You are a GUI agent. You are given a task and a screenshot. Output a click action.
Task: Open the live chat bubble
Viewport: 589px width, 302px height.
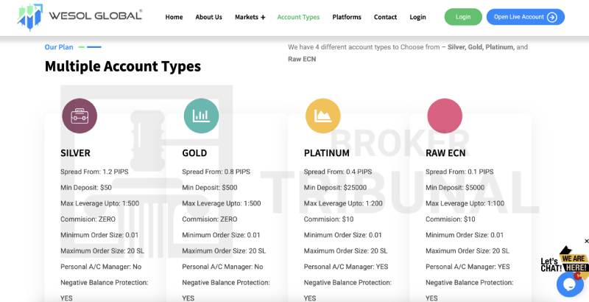[570, 284]
